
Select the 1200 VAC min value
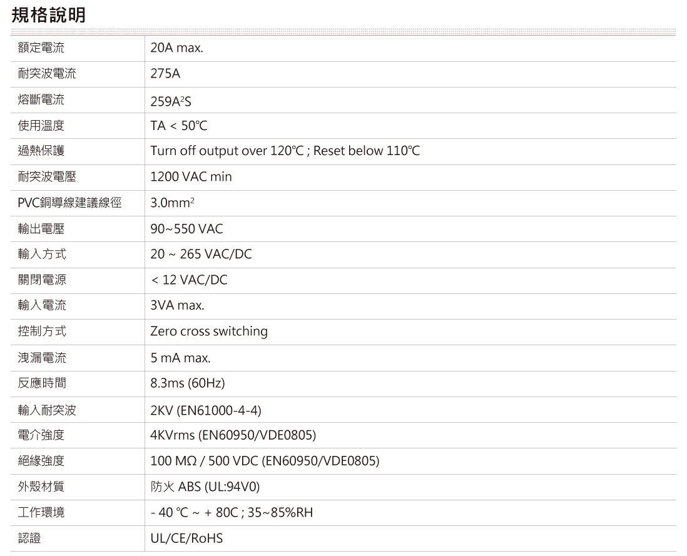pyautogui.click(x=191, y=178)
